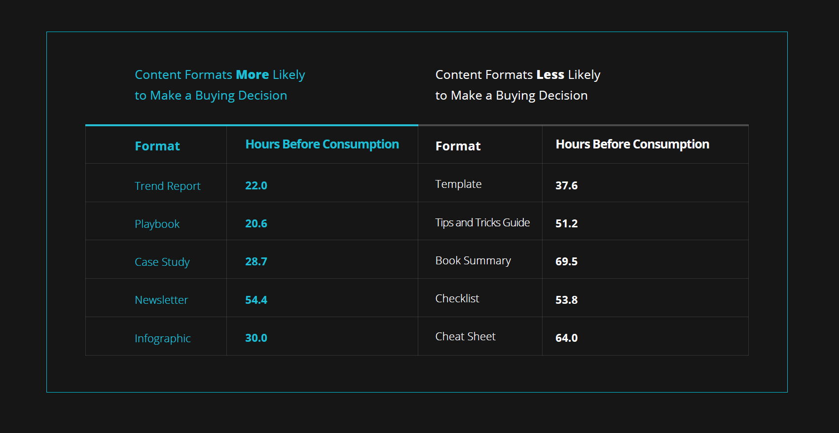Select the 22.0 hours value

(256, 185)
